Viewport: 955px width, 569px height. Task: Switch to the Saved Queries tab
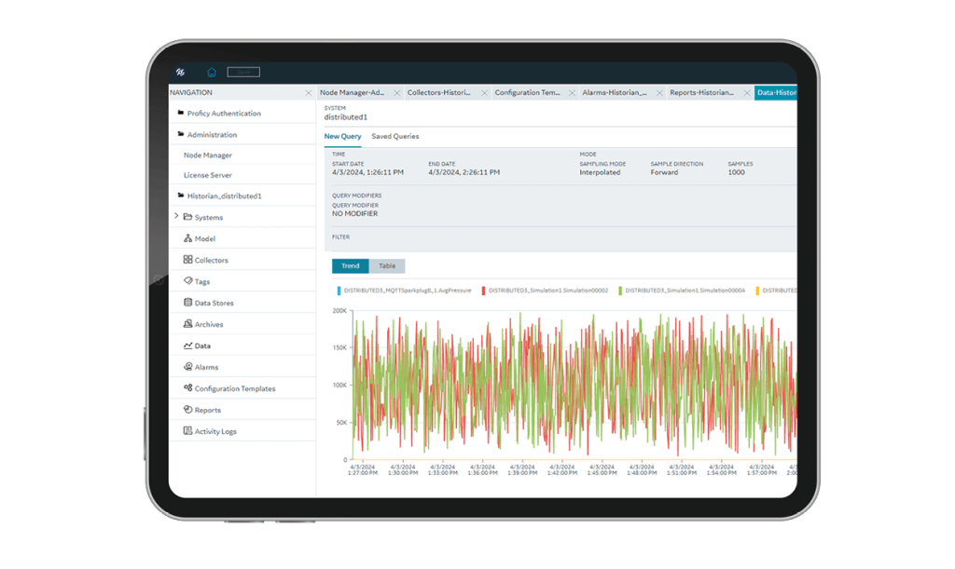click(x=394, y=137)
